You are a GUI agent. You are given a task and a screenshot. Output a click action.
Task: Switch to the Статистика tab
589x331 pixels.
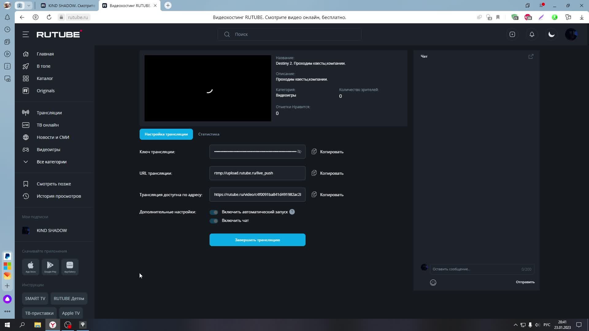click(x=209, y=134)
